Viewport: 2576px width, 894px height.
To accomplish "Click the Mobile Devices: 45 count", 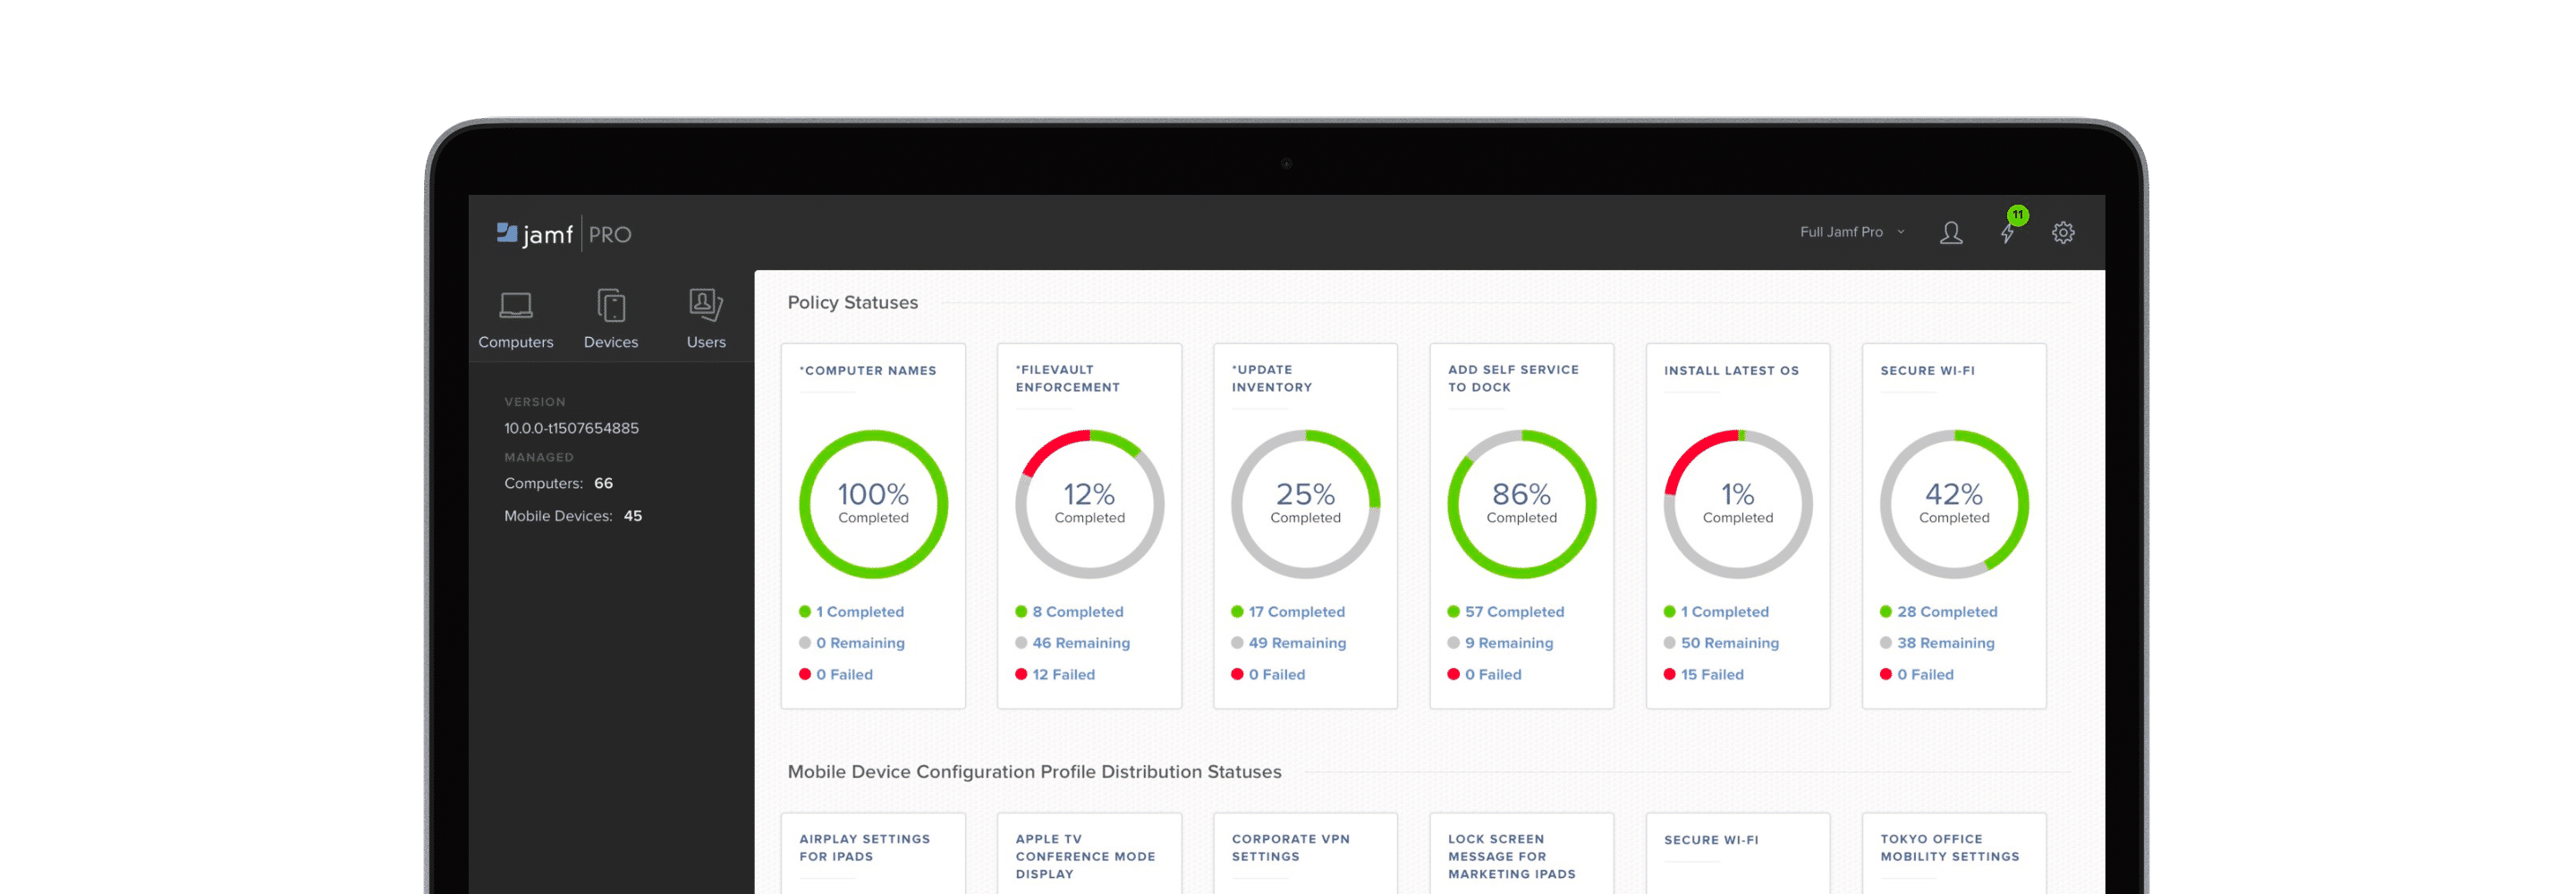I will (573, 516).
